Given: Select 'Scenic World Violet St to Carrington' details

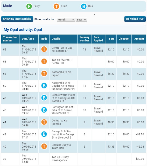Looking at the screenshot, I should [63, 98].
